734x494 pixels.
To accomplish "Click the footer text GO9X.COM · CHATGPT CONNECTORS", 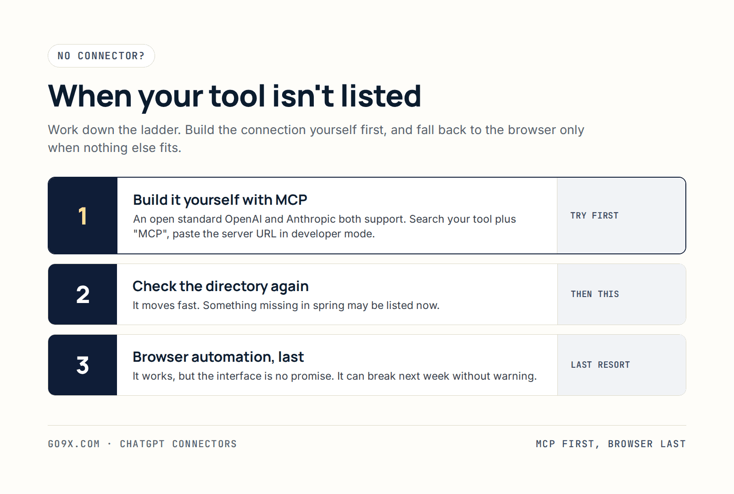I will [143, 444].
